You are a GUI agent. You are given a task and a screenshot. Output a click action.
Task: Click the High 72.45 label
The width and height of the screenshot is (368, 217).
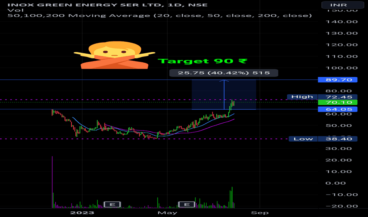322,97
